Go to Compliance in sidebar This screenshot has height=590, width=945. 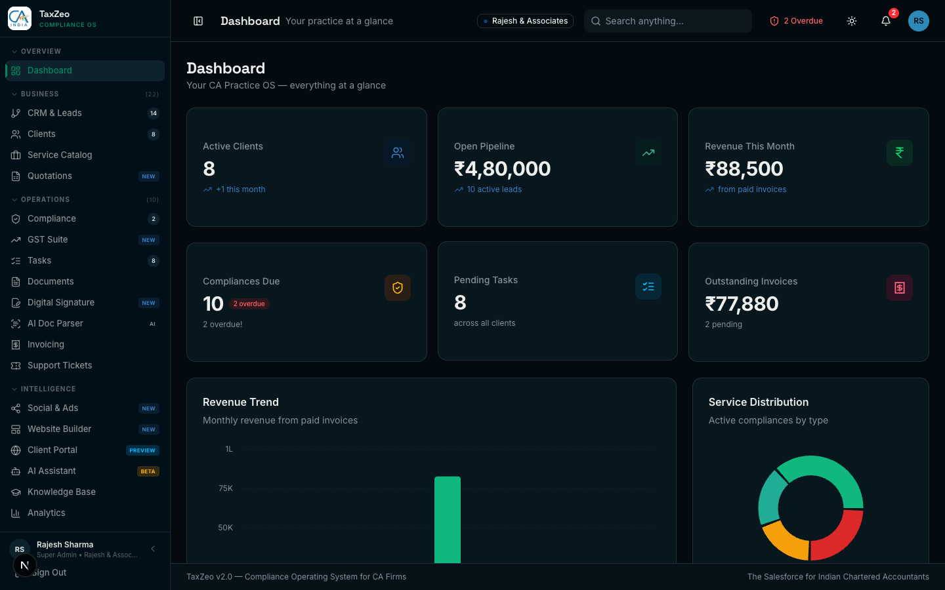tap(85, 219)
